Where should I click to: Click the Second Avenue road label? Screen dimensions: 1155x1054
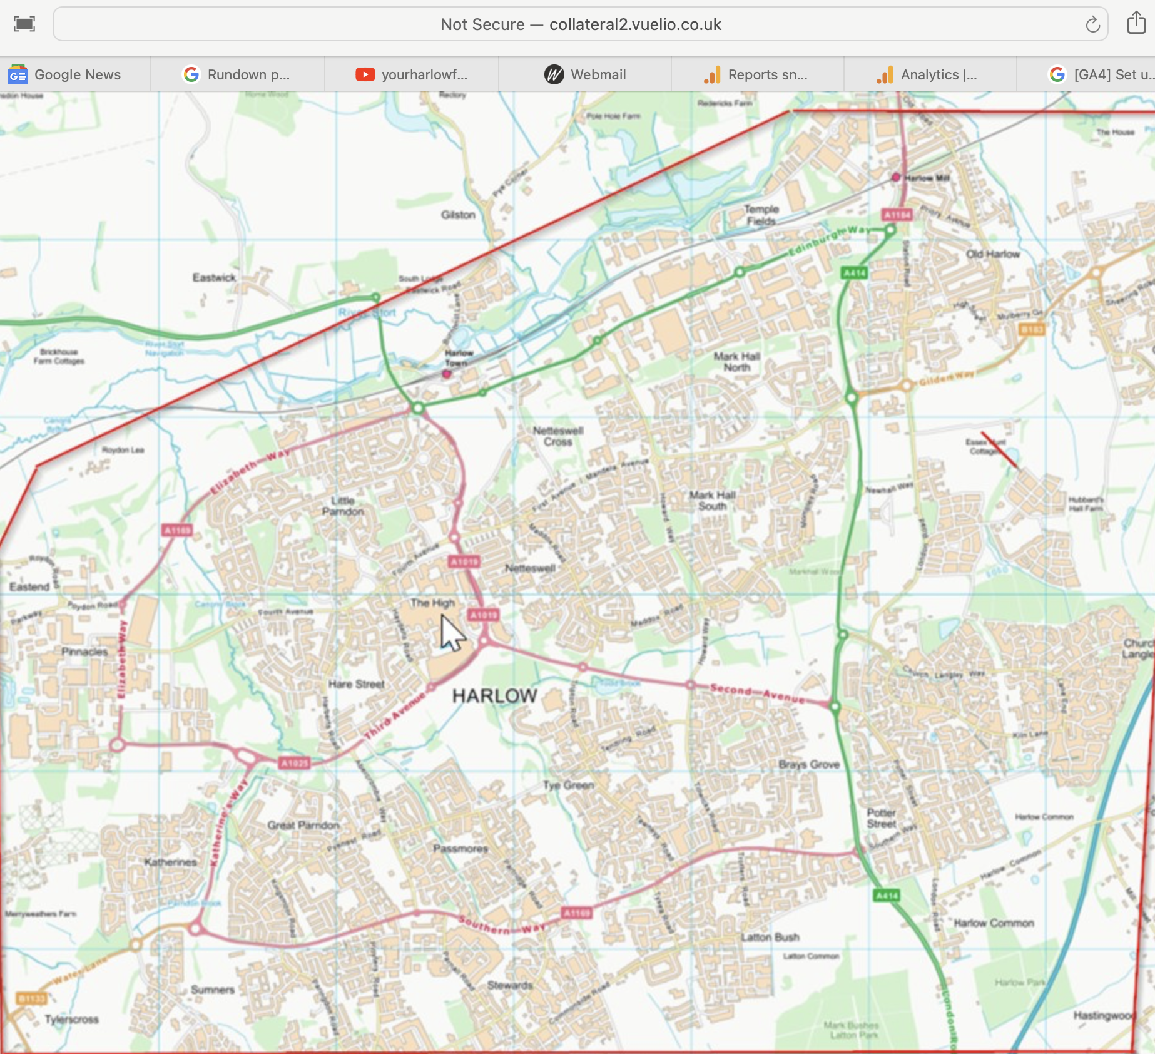pyautogui.click(x=757, y=693)
